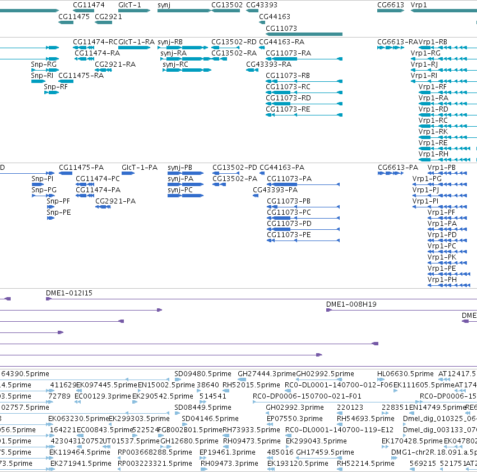
Task: Click protein CG43393-PA
Action: [256, 196]
